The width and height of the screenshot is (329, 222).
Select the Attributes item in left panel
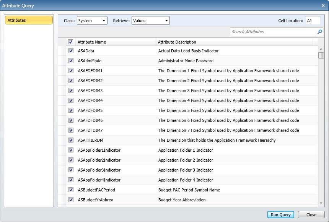pos(29,20)
